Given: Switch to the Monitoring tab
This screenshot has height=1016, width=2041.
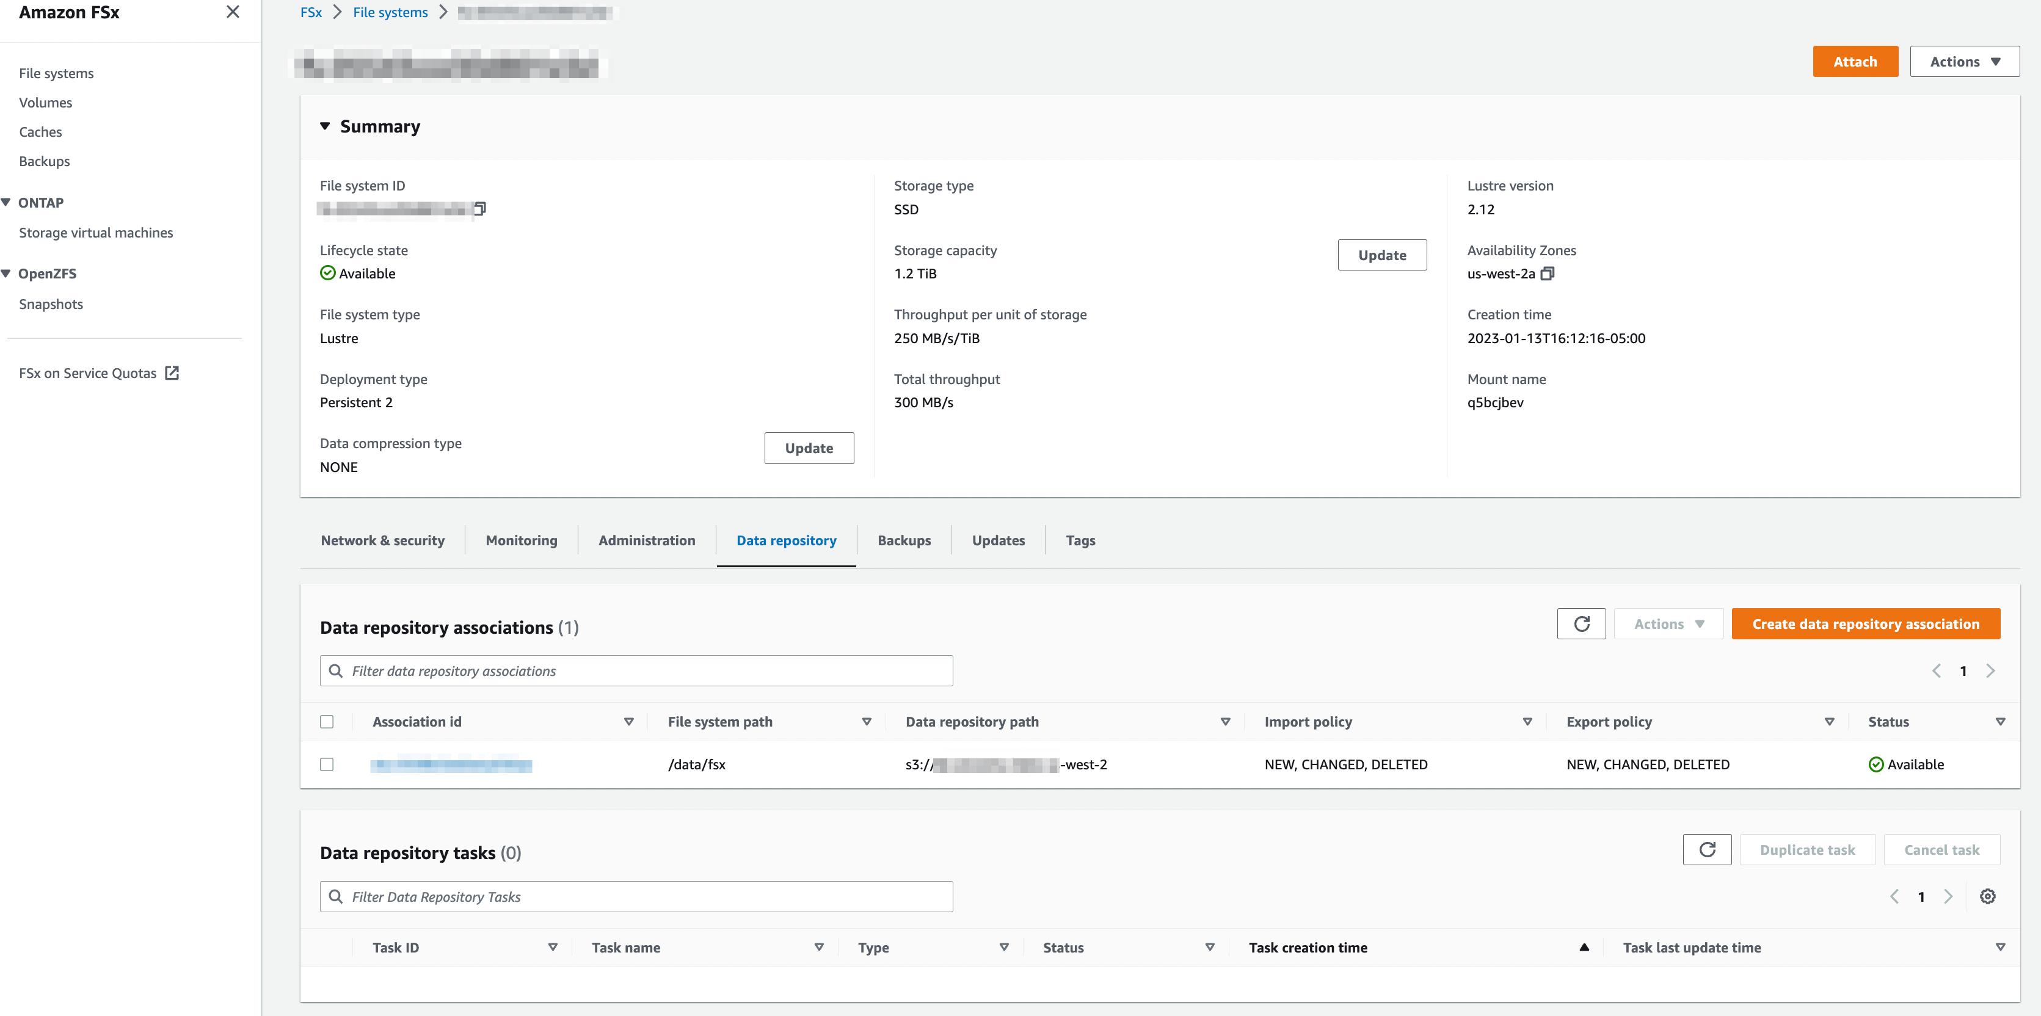Looking at the screenshot, I should point(522,541).
